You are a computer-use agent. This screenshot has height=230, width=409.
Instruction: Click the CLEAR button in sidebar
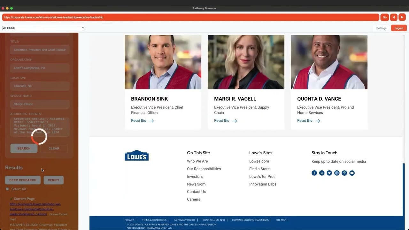pos(54,148)
